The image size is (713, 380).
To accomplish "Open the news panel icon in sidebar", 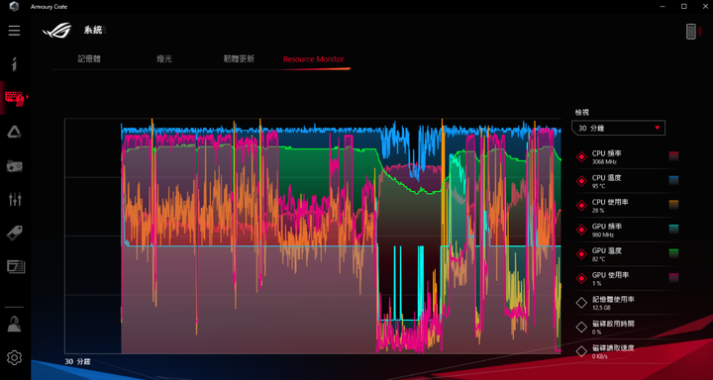I will pyautogui.click(x=16, y=267).
